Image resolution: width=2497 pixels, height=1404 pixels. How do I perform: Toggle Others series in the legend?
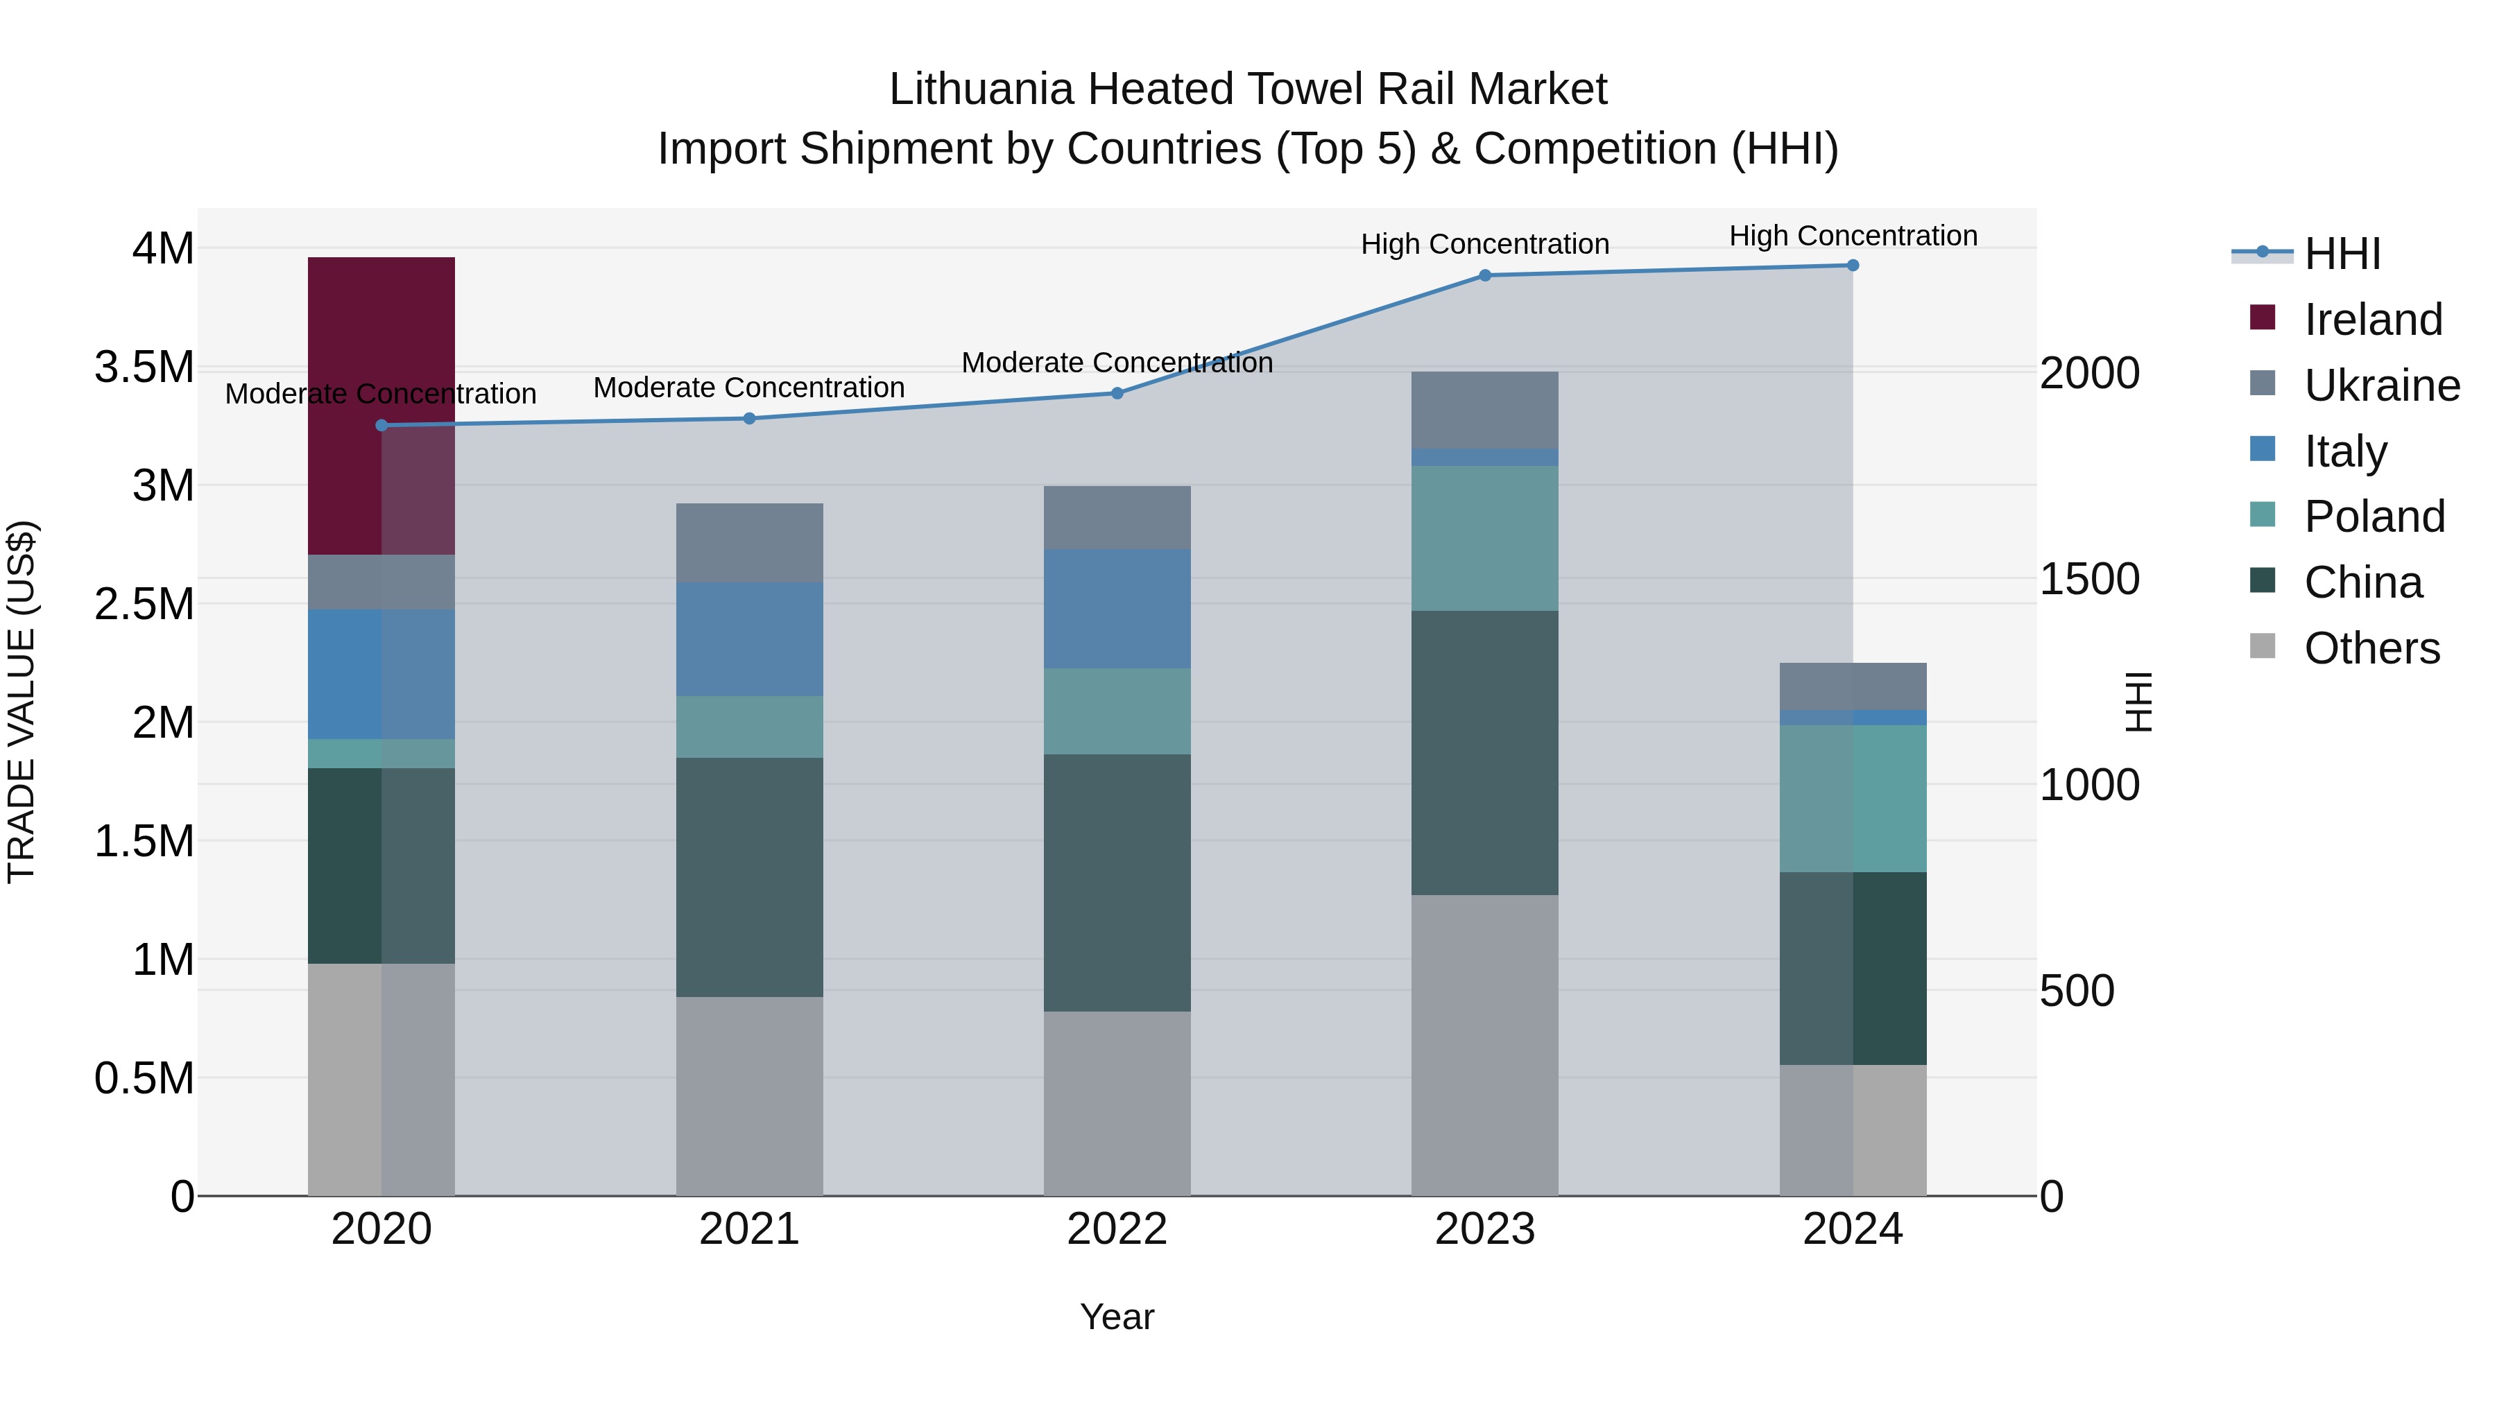2345,648
